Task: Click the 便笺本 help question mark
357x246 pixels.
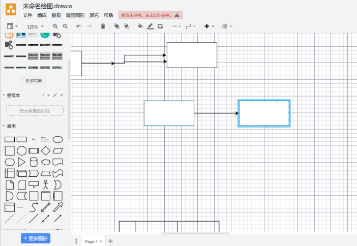Action: point(43,96)
